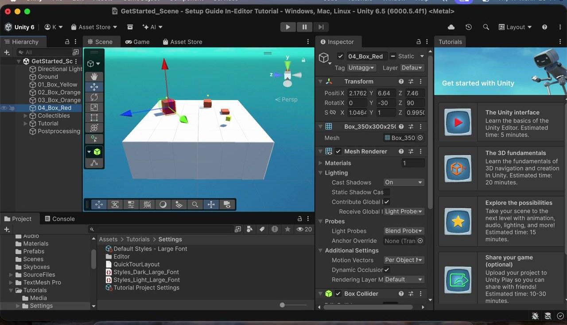Open the Box Collider more options menu

[420, 294]
